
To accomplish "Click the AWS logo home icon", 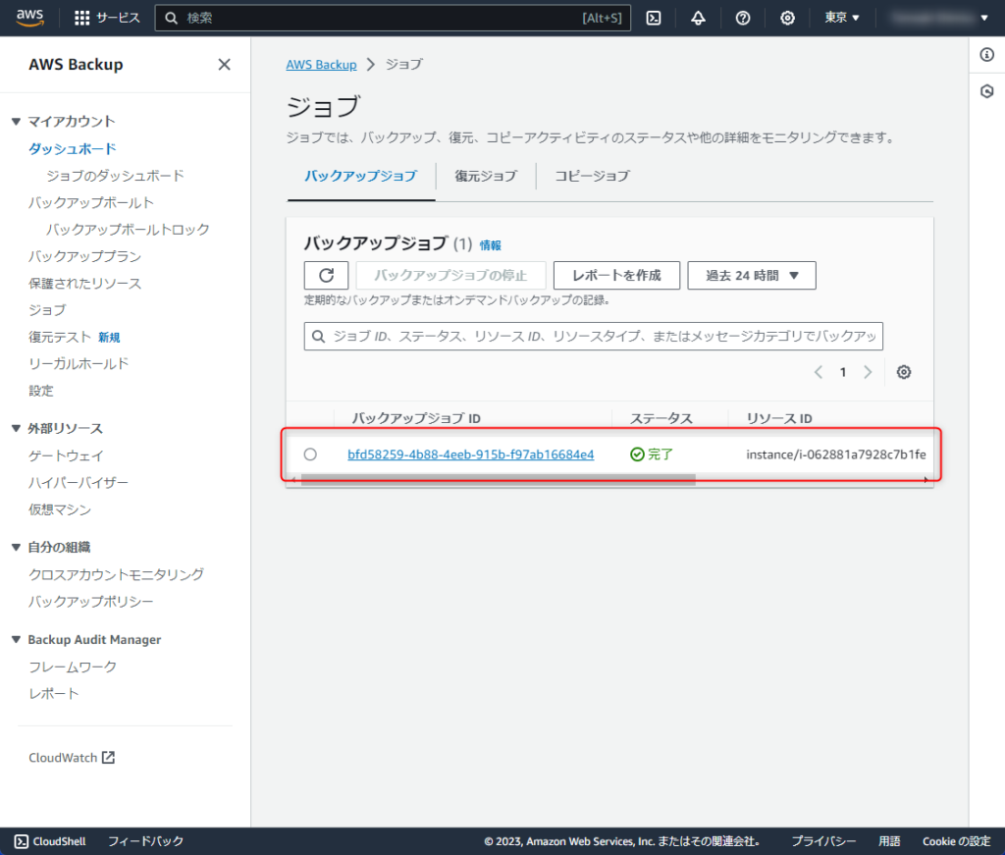I will tap(29, 18).
